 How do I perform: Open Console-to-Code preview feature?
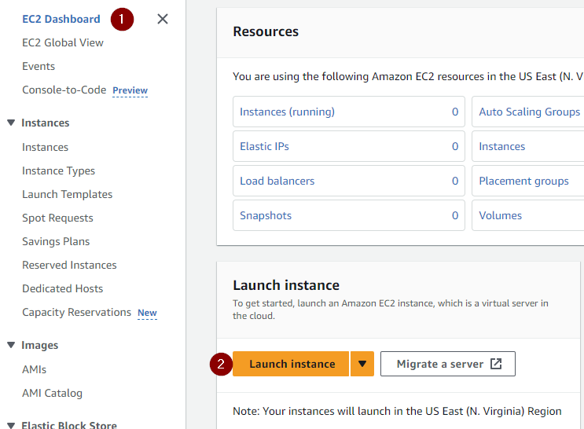(64, 90)
